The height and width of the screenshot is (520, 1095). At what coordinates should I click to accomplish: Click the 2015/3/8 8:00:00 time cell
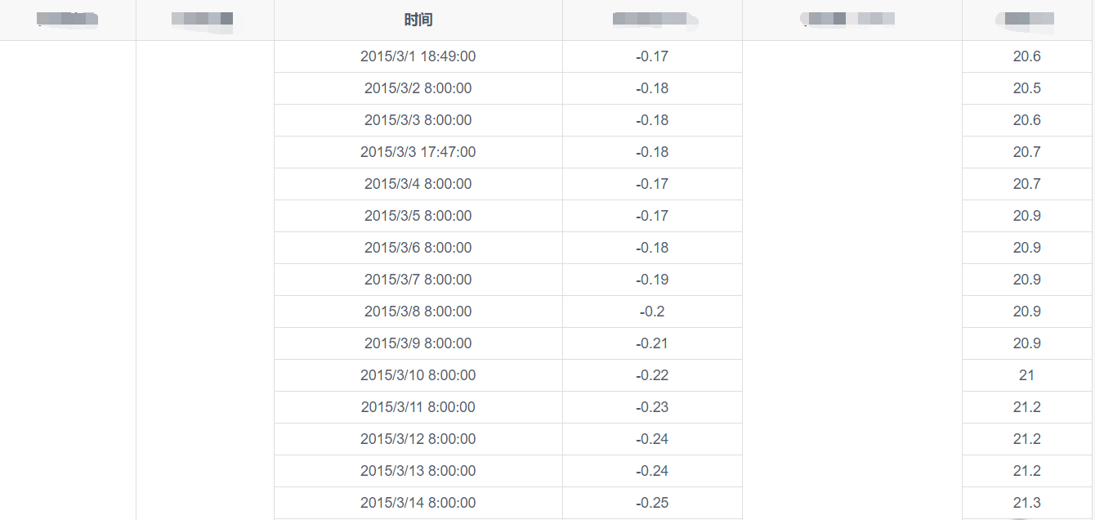coord(418,312)
